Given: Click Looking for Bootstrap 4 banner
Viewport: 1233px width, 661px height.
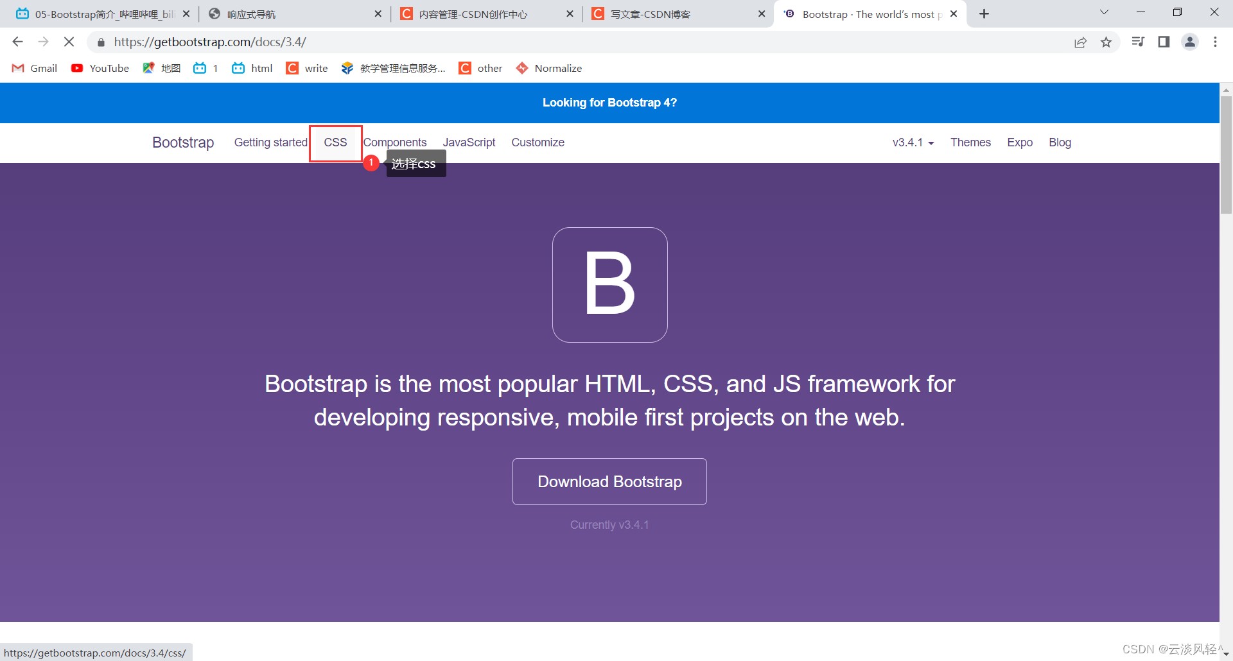Looking at the screenshot, I should (609, 103).
